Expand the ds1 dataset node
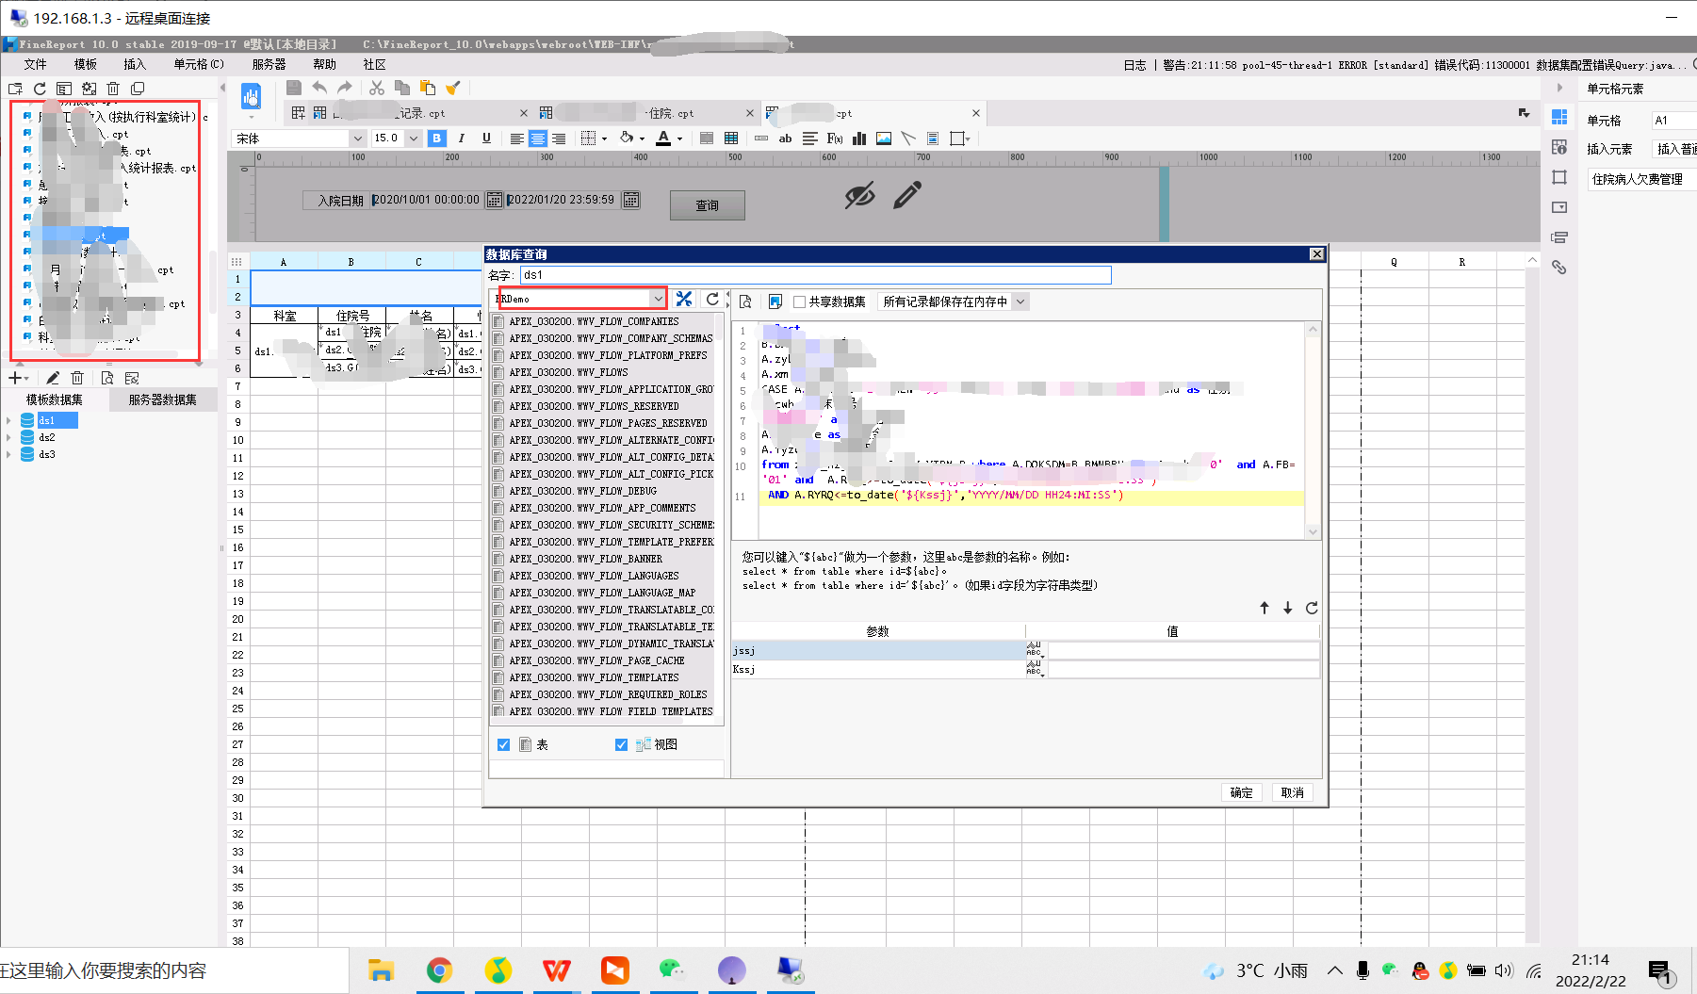This screenshot has height=994, width=1697. coord(9,420)
